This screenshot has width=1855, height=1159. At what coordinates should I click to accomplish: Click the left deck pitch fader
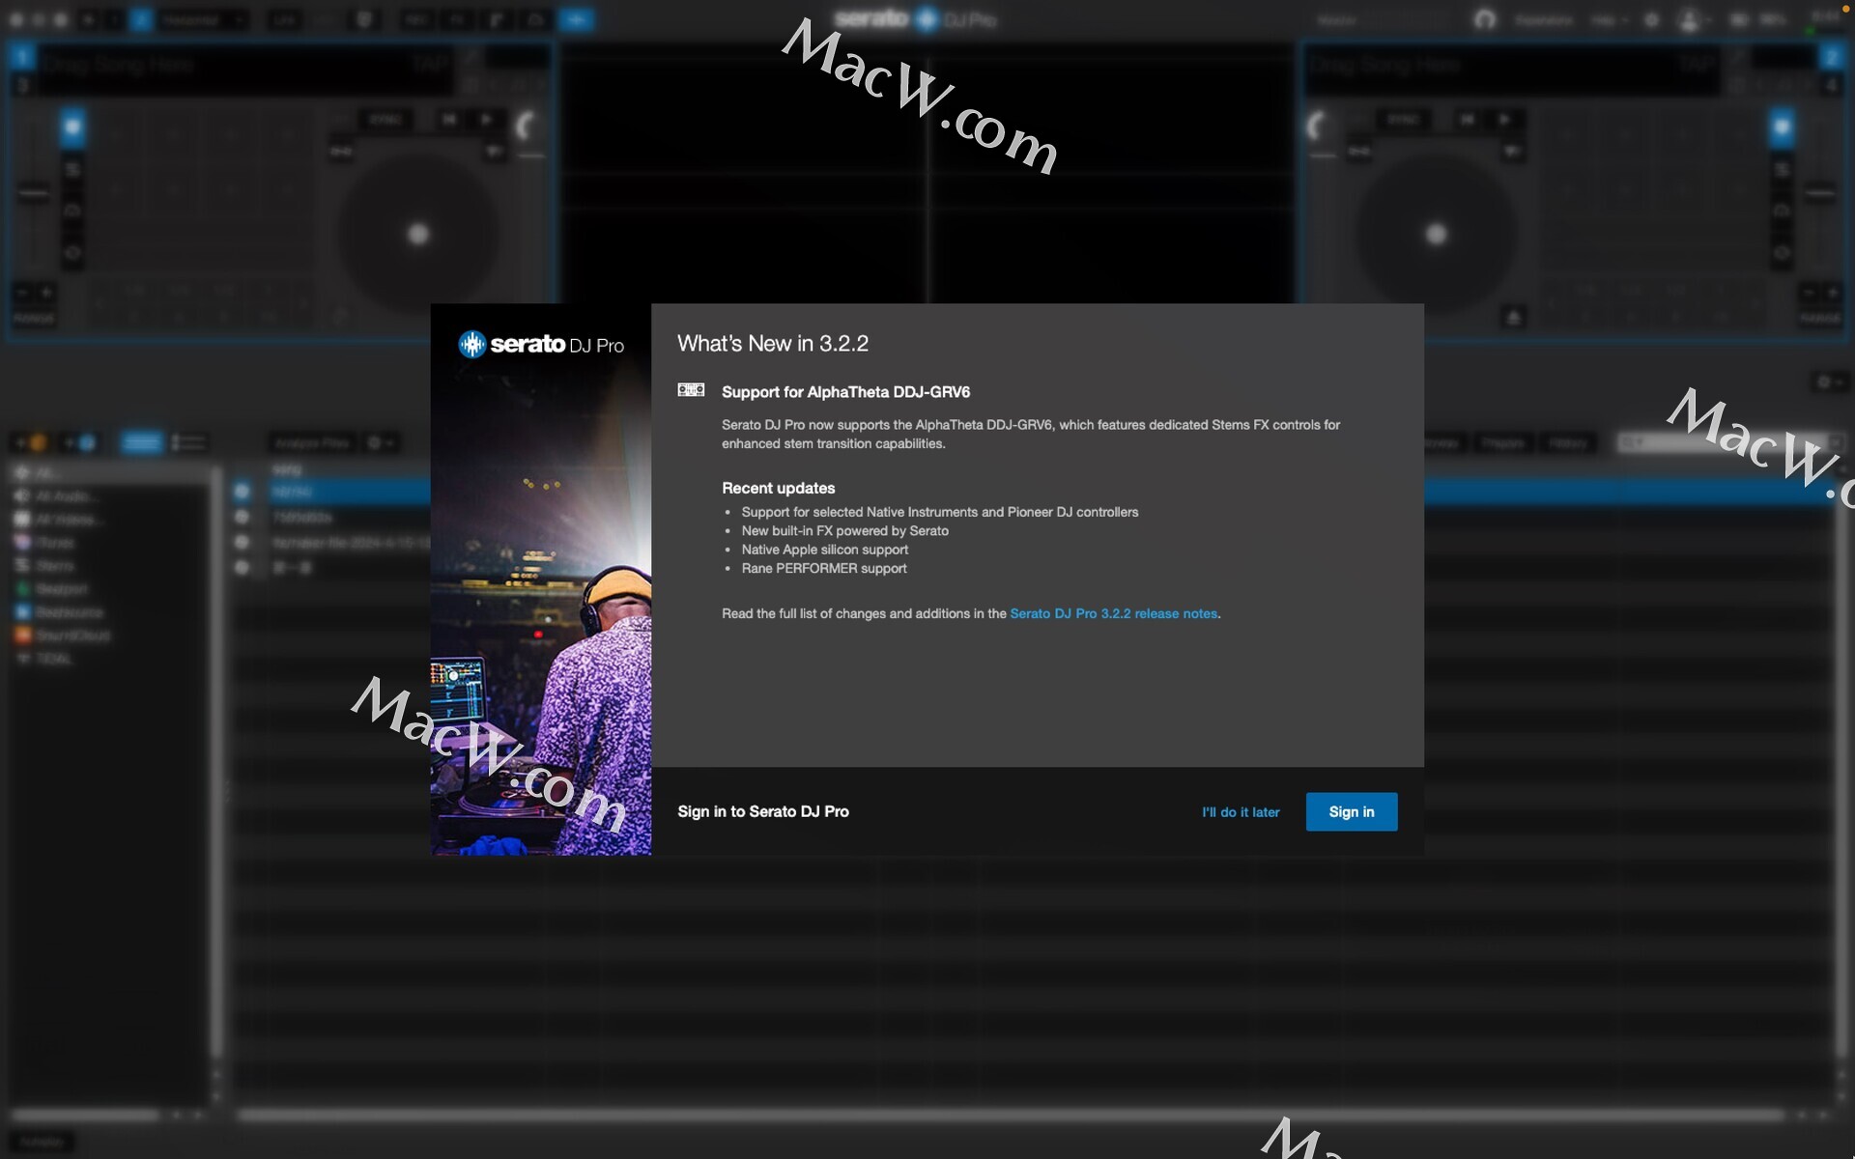coord(34,193)
